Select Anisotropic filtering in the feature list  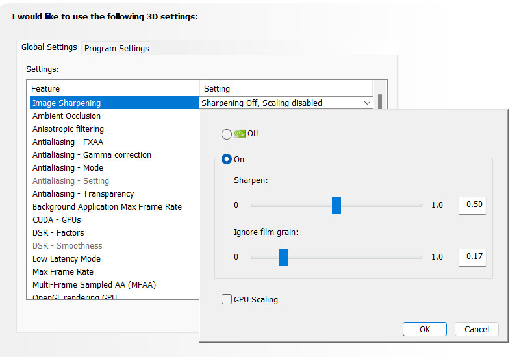[x=68, y=129]
